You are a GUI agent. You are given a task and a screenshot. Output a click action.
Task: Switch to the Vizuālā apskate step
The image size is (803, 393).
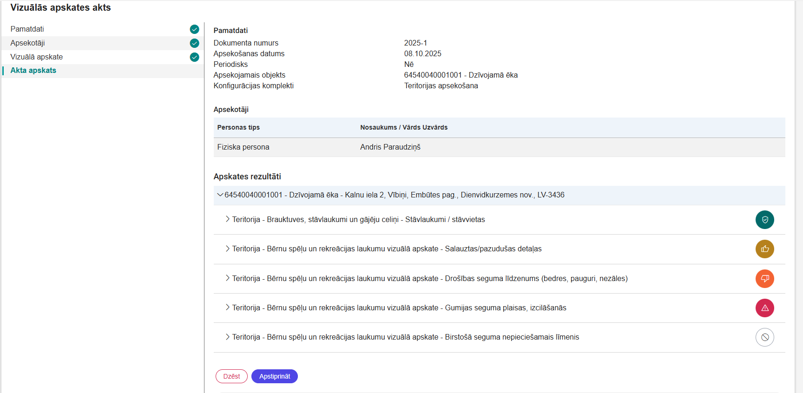37,57
